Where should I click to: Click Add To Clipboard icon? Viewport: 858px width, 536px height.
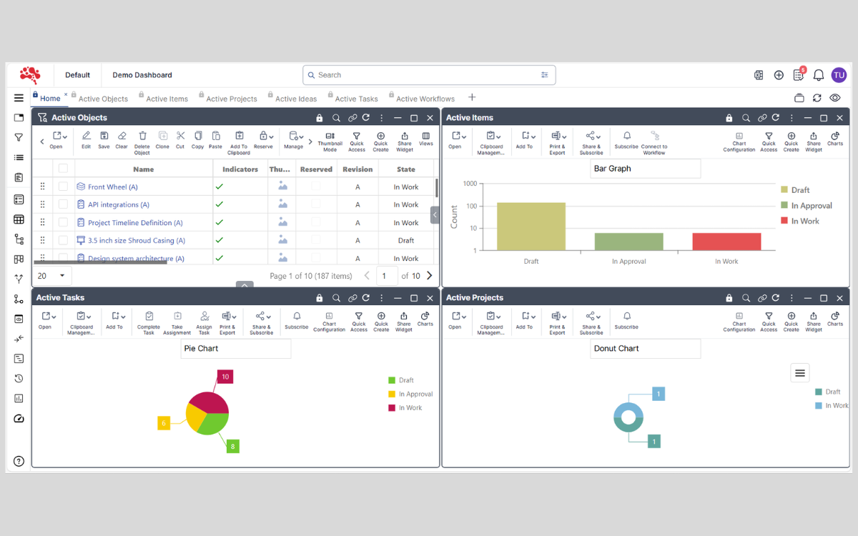click(x=239, y=137)
